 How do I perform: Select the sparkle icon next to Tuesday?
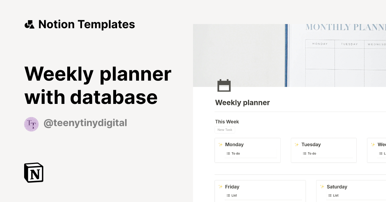[x=297, y=144]
